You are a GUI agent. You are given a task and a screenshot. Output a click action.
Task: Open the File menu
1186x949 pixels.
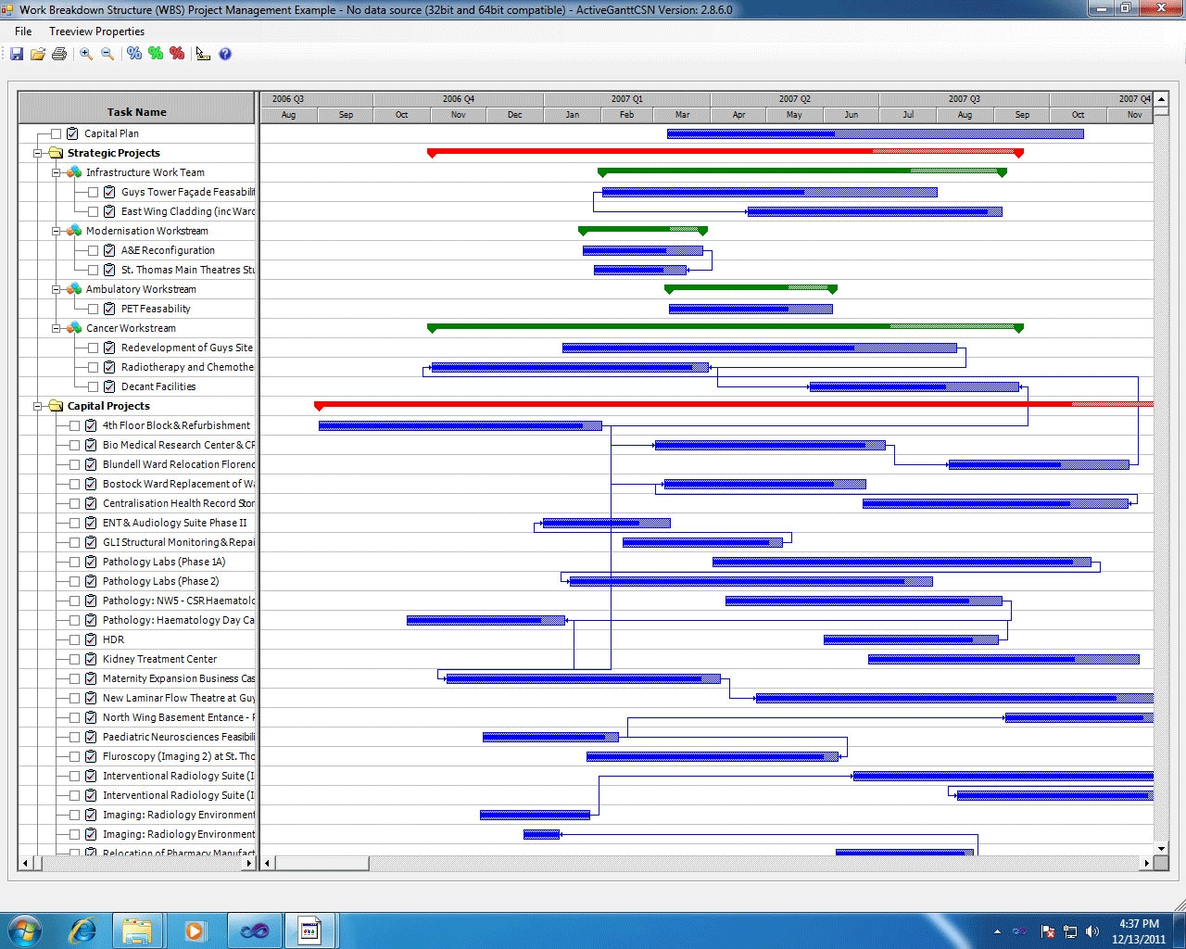(22, 31)
